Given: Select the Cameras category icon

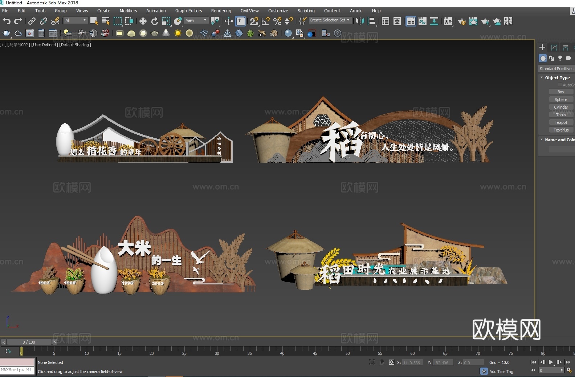Looking at the screenshot, I should (x=569, y=58).
